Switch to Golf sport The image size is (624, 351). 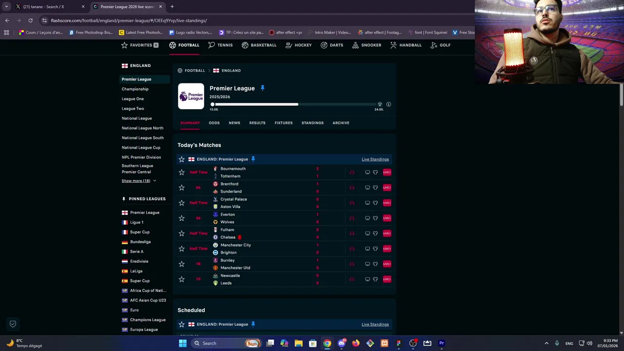tap(440, 45)
